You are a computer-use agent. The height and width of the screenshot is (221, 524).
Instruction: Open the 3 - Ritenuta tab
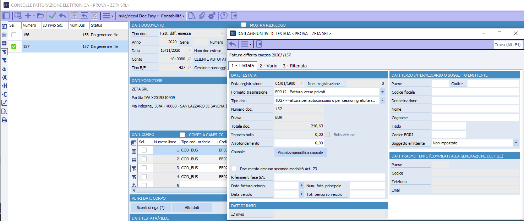(x=295, y=66)
